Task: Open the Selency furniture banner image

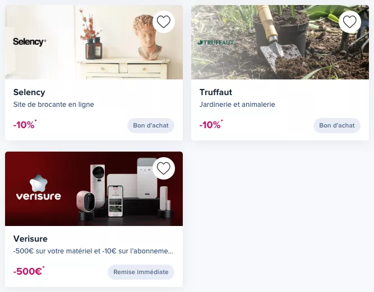Action: 94,43
